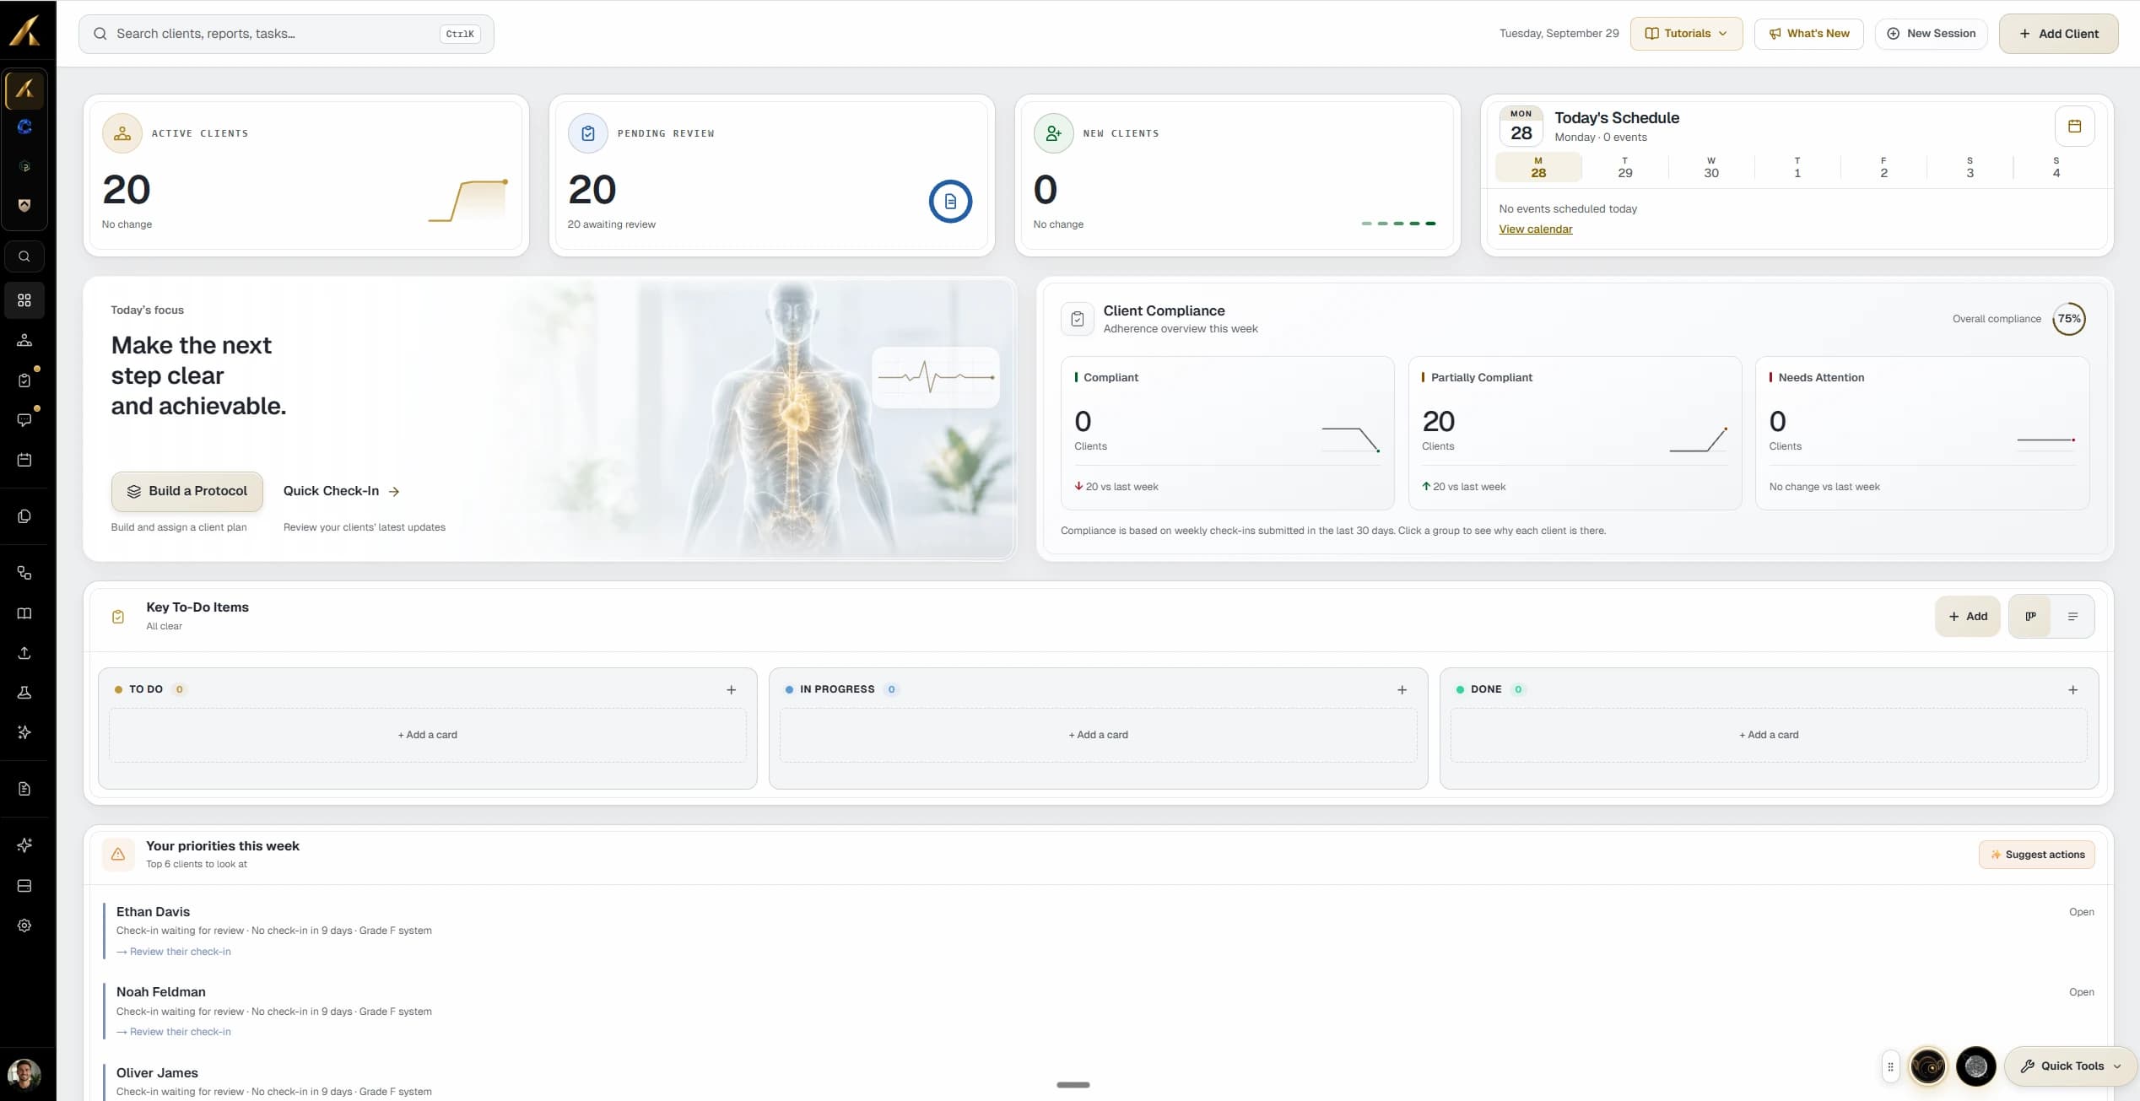Image resolution: width=2140 pixels, height=1101 pixels.
Task: Open Quick Check-In
Action: coord(341,491)
